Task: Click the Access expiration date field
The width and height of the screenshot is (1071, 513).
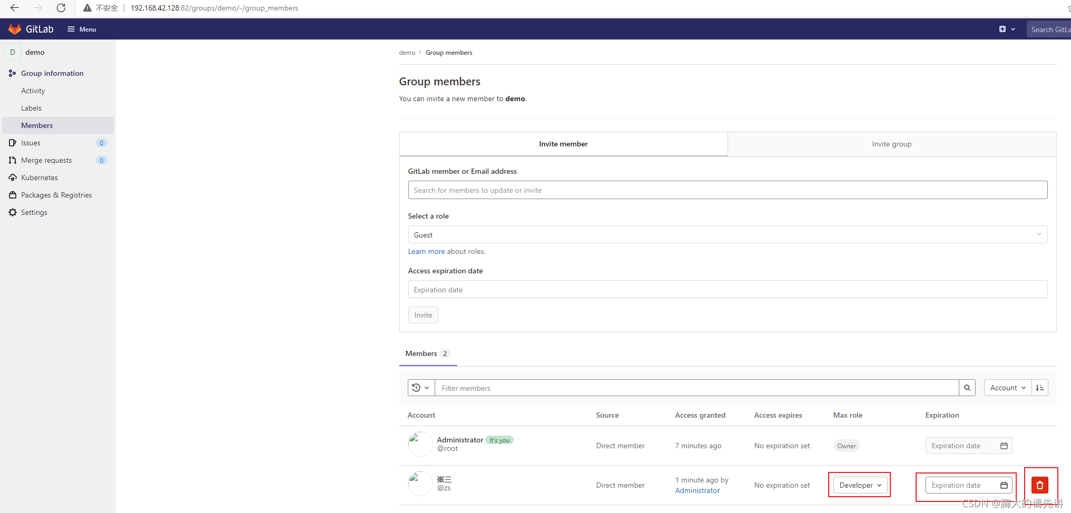Action: [x=728, y=290]
